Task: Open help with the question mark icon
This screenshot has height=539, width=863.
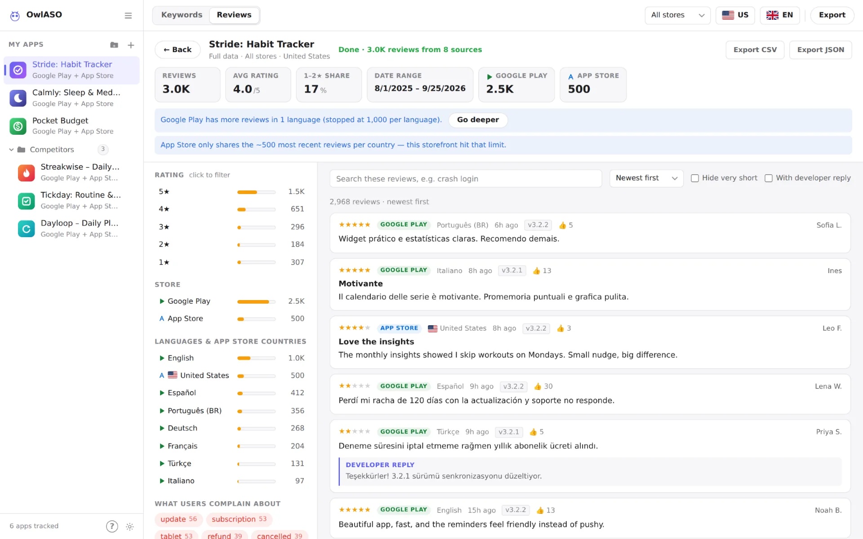Action: tap(112, 526)
